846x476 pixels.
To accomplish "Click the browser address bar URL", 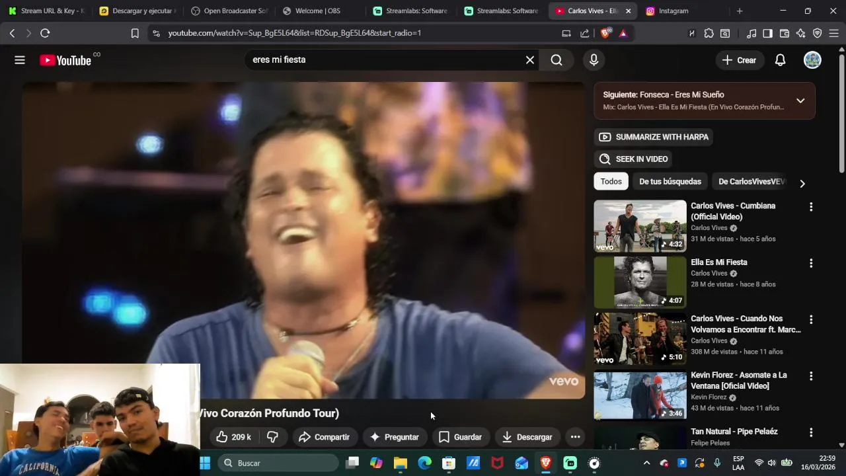I will tap(294, 33).
